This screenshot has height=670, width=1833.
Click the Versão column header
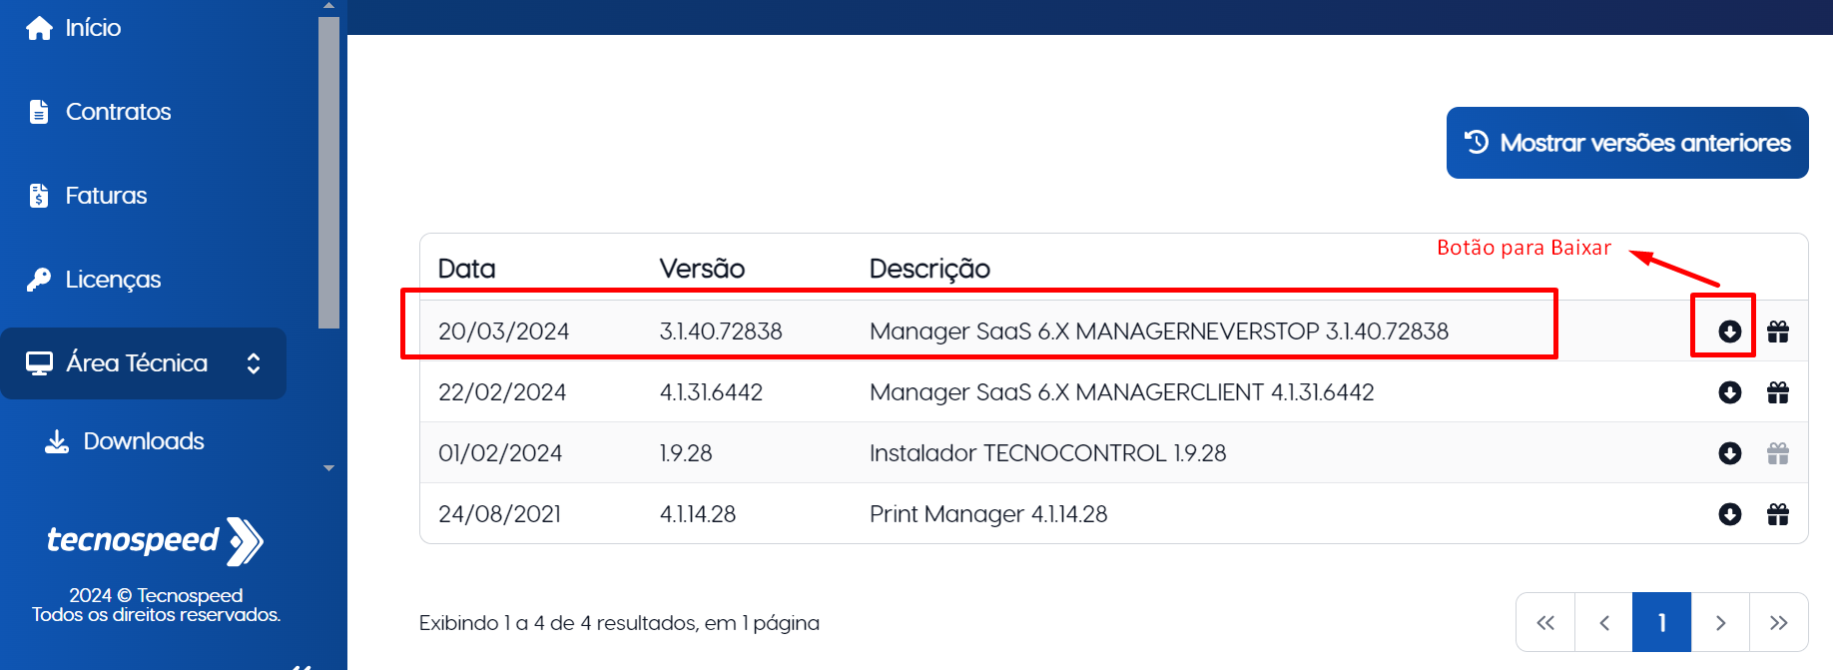click(702, 269)
